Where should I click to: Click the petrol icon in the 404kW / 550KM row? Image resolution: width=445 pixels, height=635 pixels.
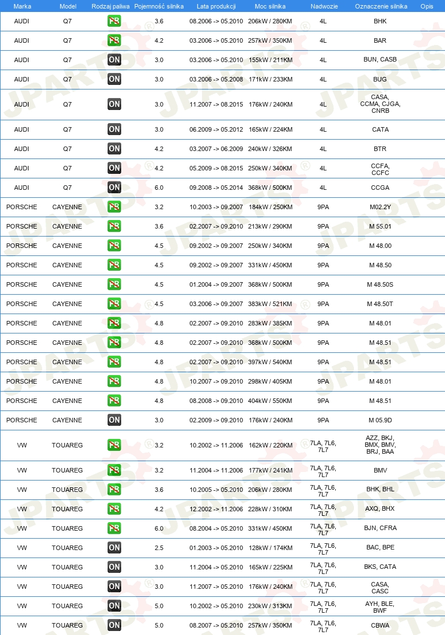point(114,401)
